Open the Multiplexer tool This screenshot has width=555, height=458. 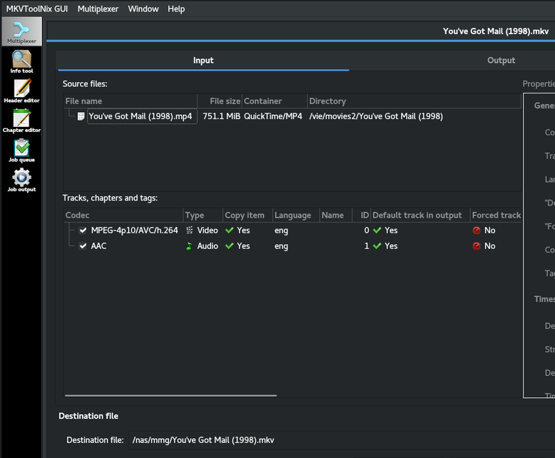[21, 31]
